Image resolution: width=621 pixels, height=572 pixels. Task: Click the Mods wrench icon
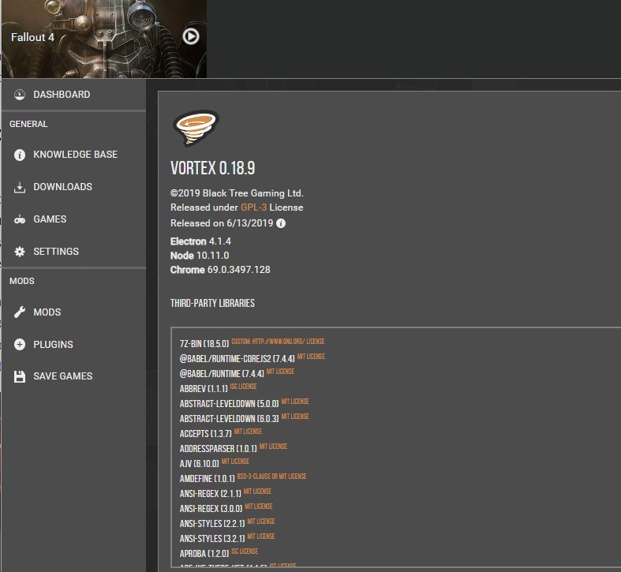20,312
